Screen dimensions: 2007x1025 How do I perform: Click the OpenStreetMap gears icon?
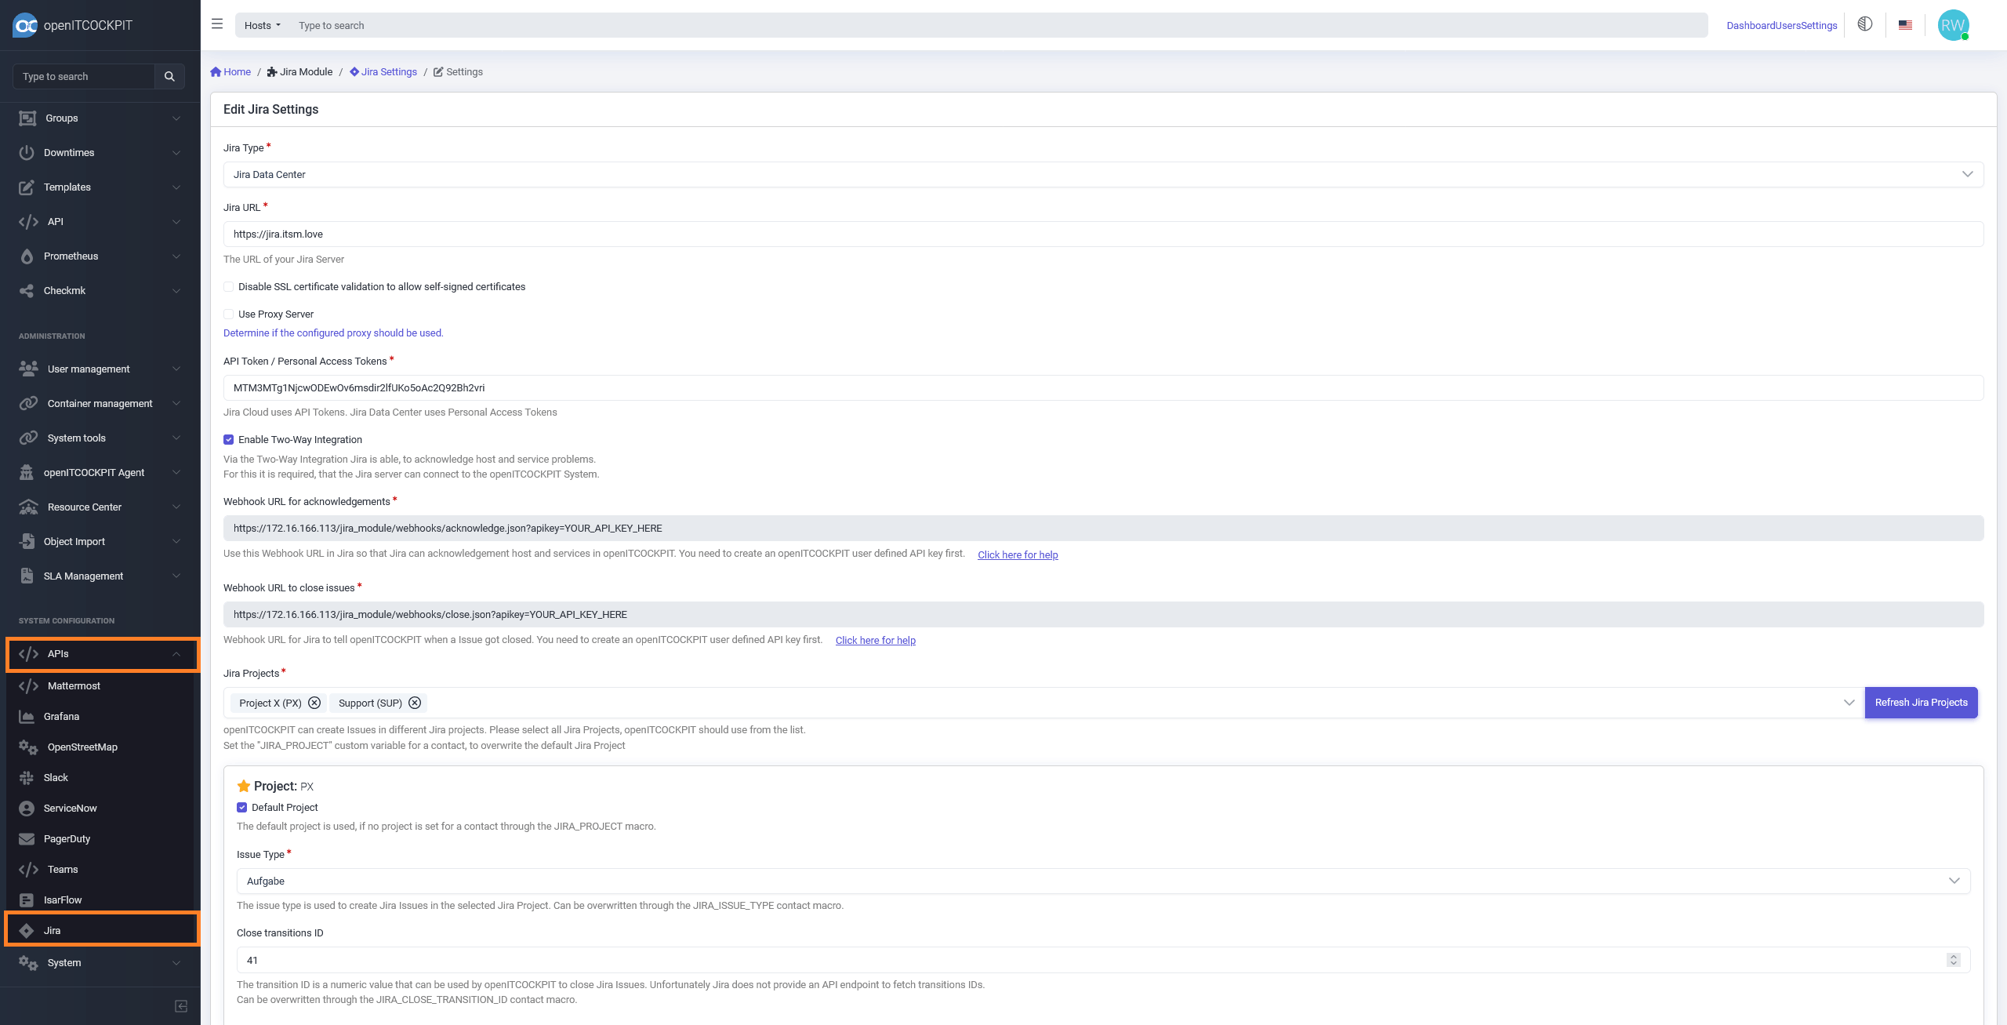[x=28, y=747]
